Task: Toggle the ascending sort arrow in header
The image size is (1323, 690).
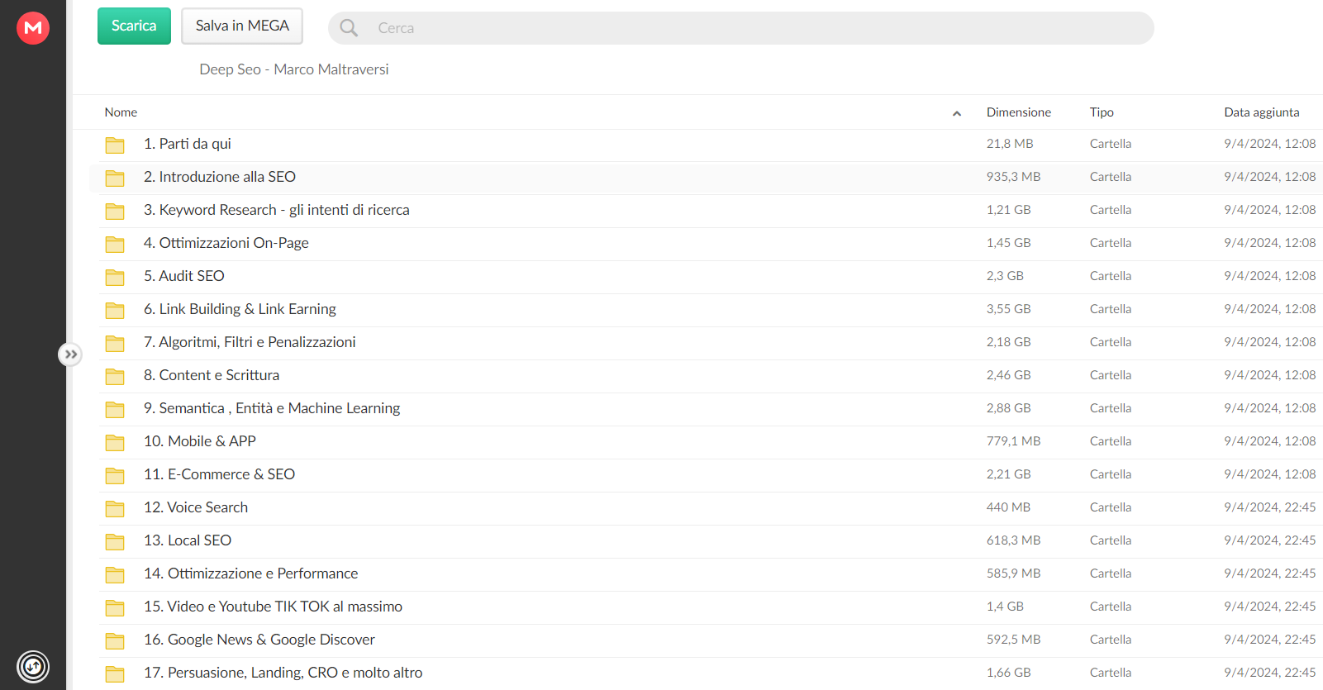Action: (957, 113)
